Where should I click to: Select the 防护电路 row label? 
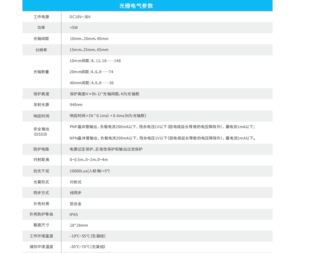coord(41,149)
